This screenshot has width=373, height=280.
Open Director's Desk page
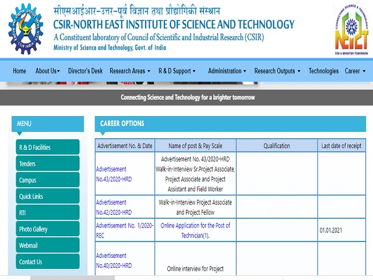click(x=85, y=71)
